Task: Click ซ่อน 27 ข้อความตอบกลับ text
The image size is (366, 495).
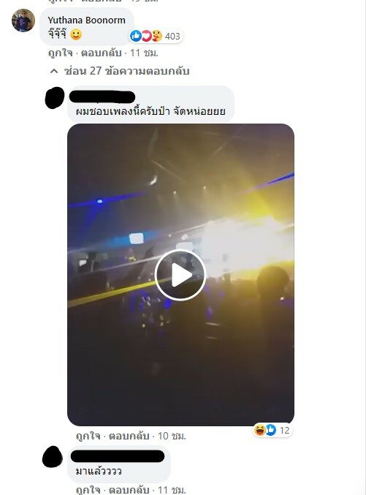Action: coord(126,71)
